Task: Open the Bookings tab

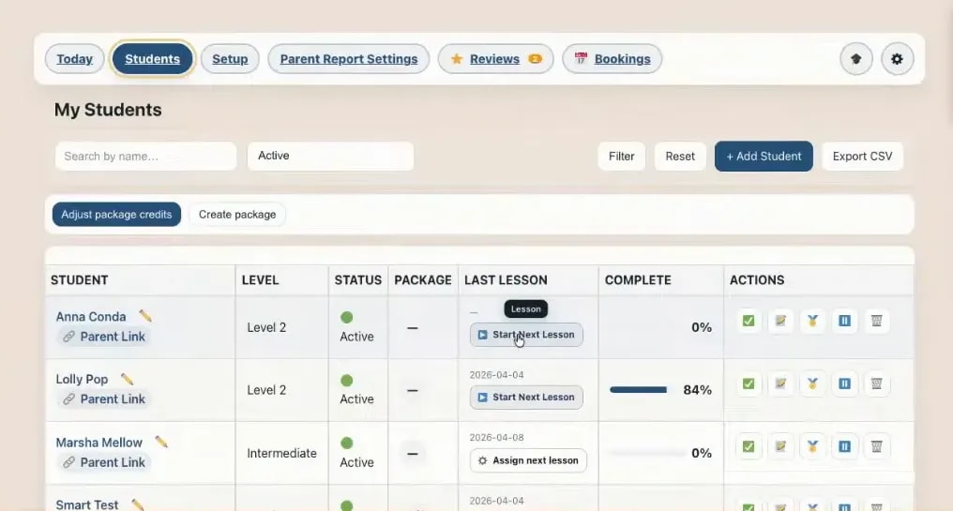Action: coord(612,59)
